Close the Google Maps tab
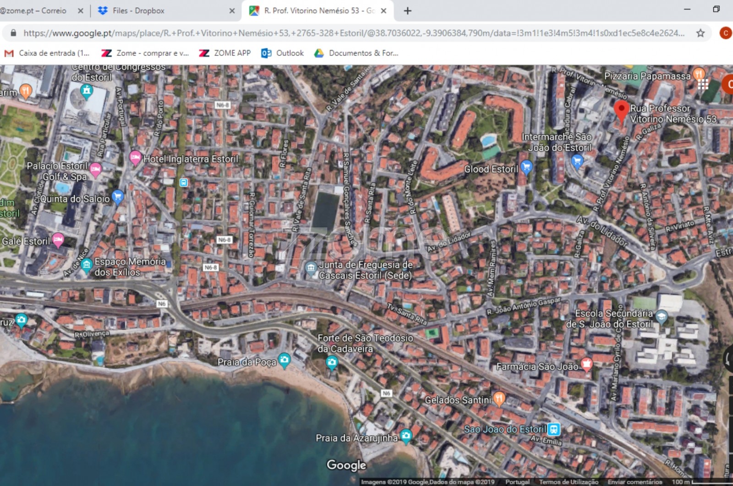The height and width of the screenshot is (486, 733). pos(384,11)
